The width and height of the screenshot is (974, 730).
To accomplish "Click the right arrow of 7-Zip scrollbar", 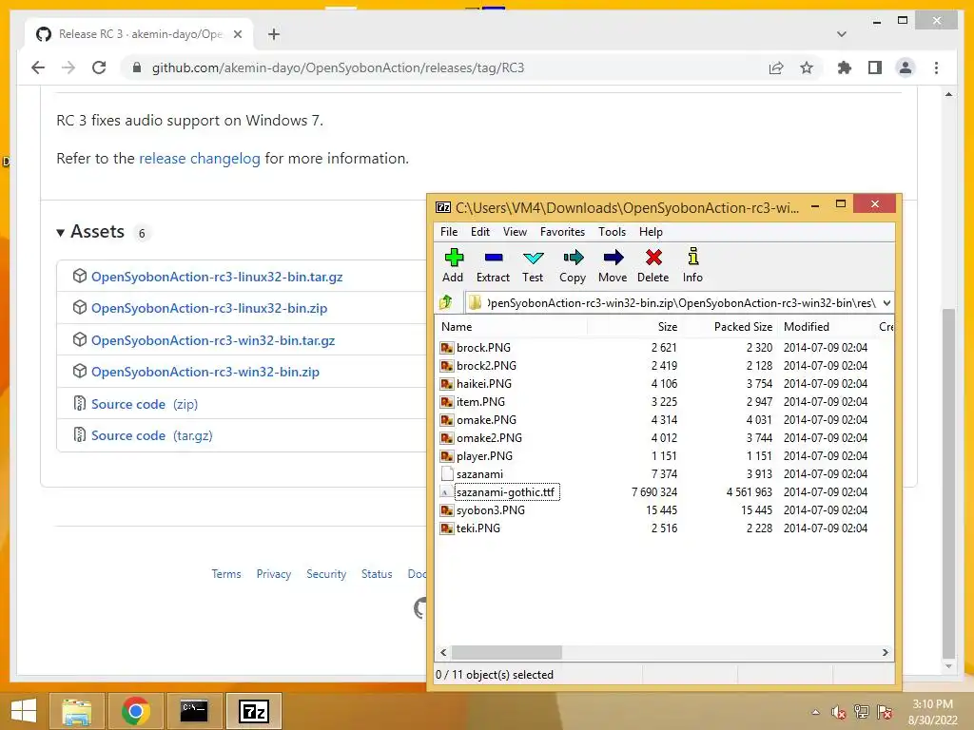I will (886, 652).
